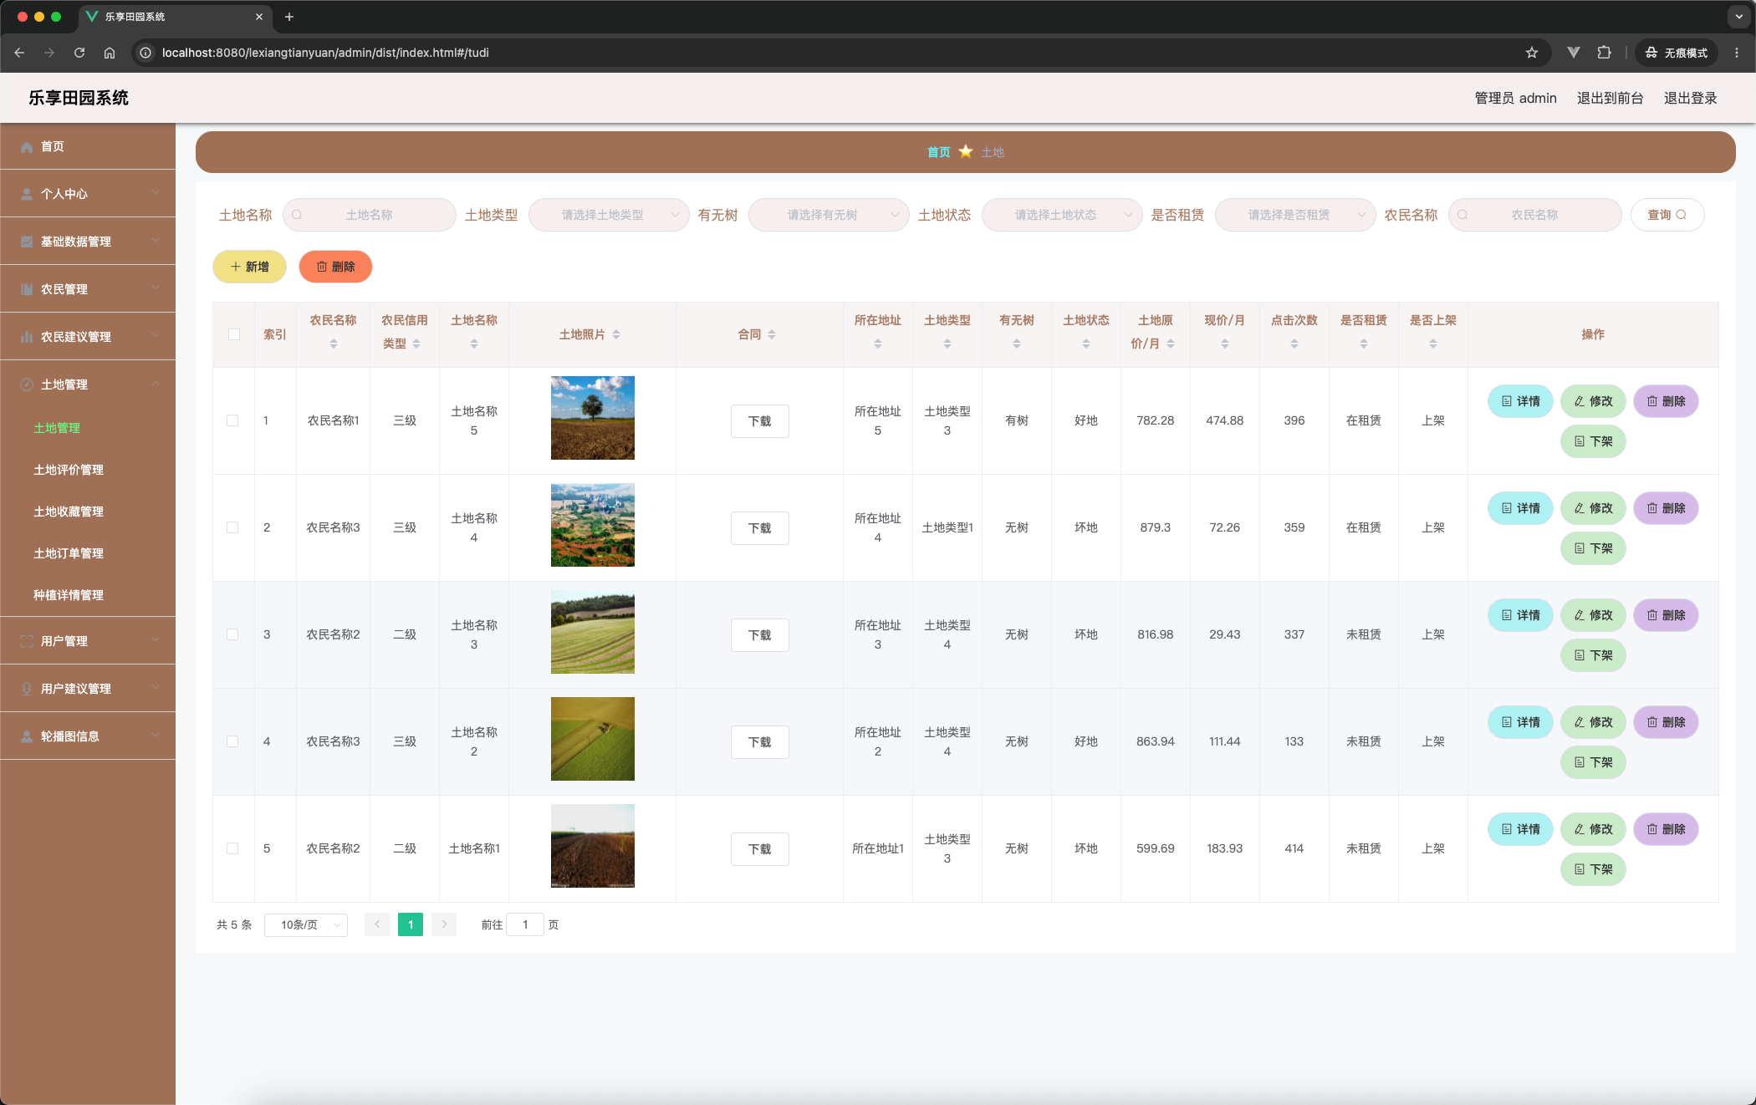Bookmark page with star icon in address bar
Image resolution: width=1756 pixels, height=1105 pixels.
(x=1532, y=53)
